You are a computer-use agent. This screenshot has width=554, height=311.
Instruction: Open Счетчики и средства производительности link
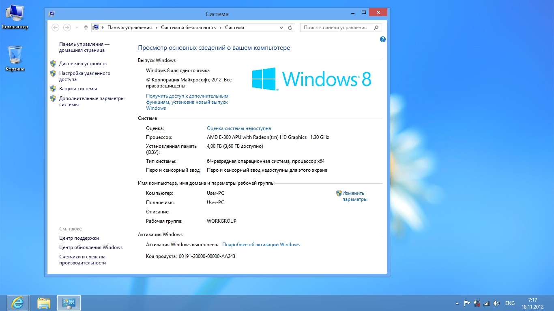82,260
